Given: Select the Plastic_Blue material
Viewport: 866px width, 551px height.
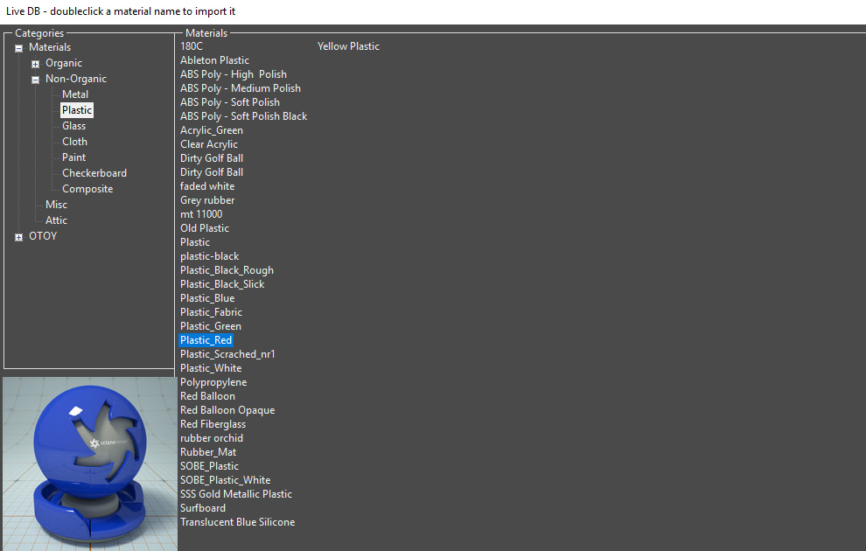Looking at the screenshot, I should click(x=207, y=298).
